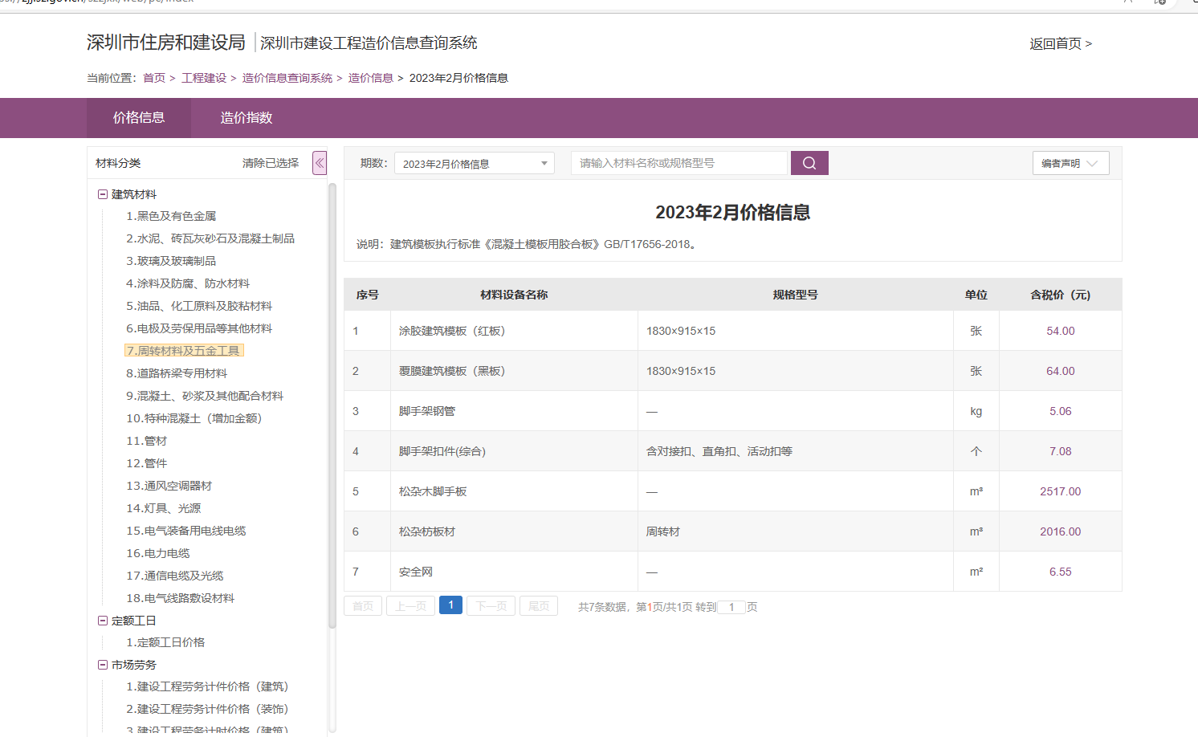Click the 涂胶建筑模板（红板）material name

click(452, 331)
